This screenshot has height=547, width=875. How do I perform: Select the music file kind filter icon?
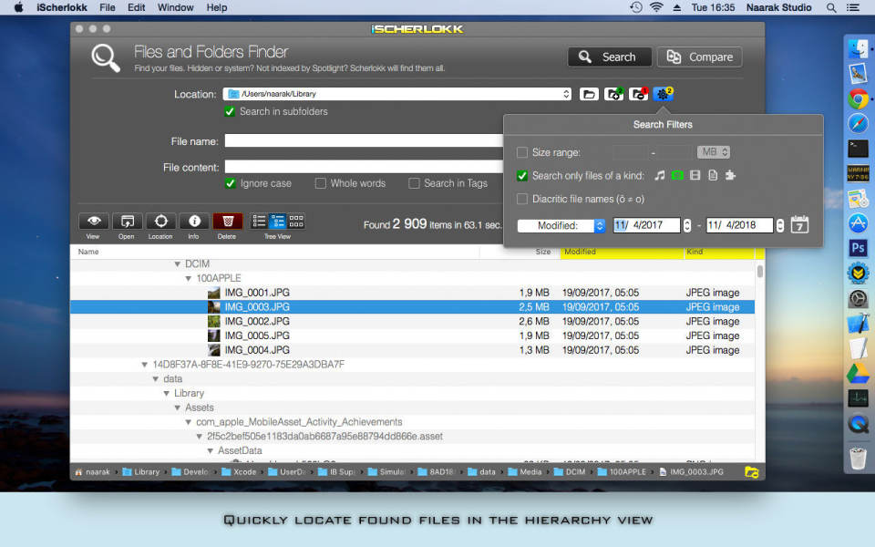[x=660, y=176]
